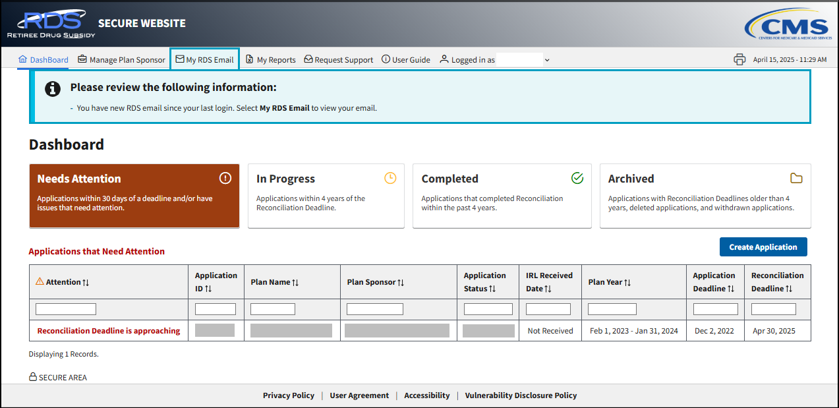This screenshot has width=839, height=408.
Task: Click the alert icon on Needs Attention card
Action: click(x=225, y=178)
